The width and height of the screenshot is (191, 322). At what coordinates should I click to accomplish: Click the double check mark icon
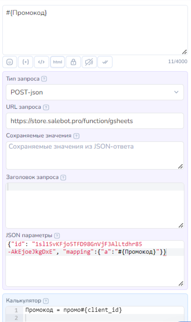(105, 62)
